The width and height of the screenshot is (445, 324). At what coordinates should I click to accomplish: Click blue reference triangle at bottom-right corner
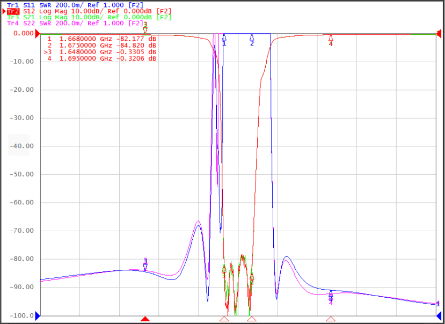pyautogui.click(x=439, y=316)
